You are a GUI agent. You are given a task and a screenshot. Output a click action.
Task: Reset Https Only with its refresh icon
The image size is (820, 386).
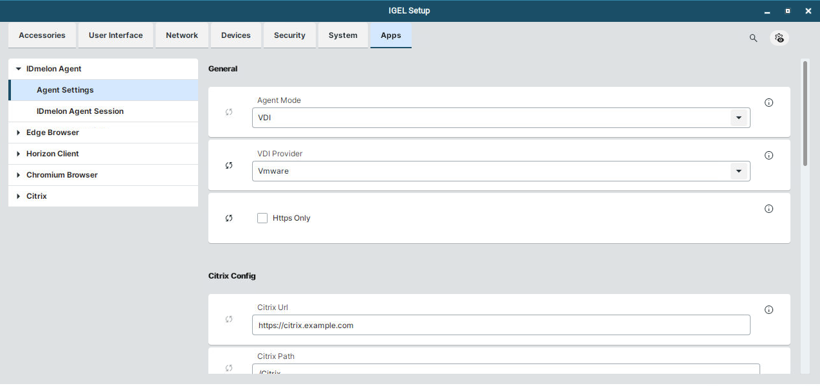click(229, 218)
